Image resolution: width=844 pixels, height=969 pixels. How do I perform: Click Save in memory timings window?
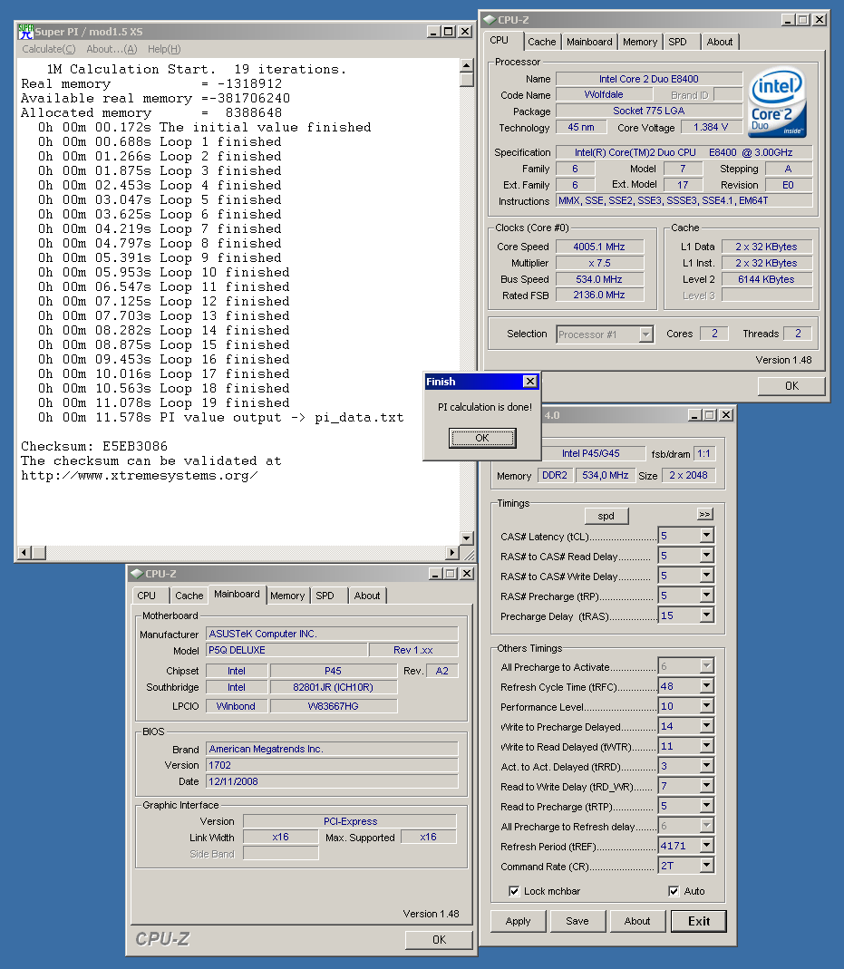577,921
